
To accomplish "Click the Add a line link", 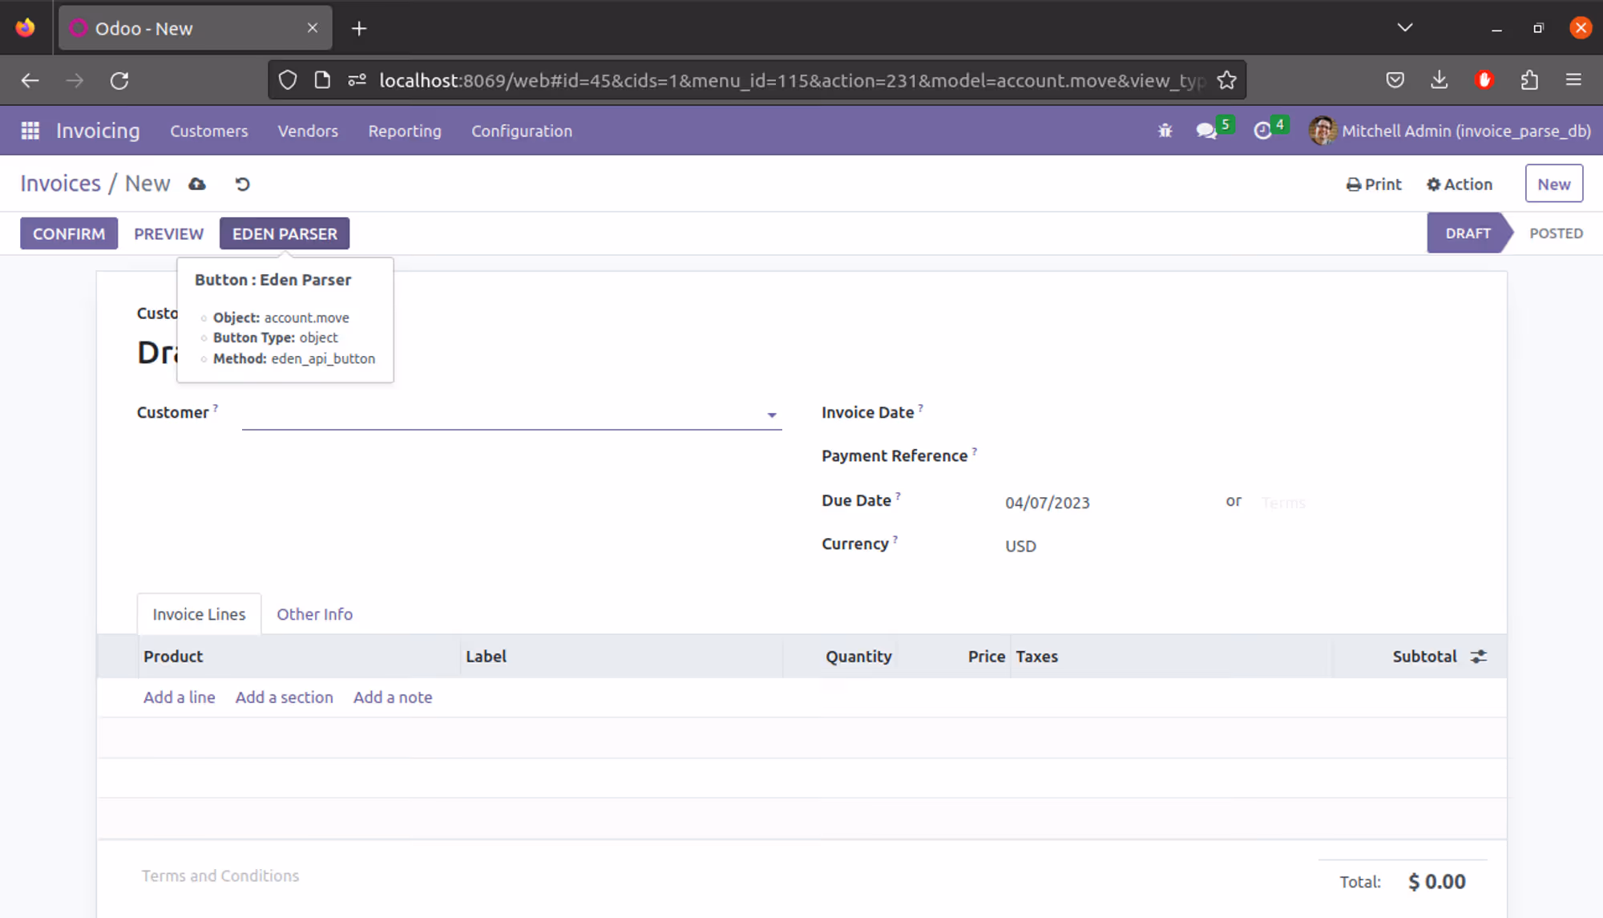I will tap(179, 698).
